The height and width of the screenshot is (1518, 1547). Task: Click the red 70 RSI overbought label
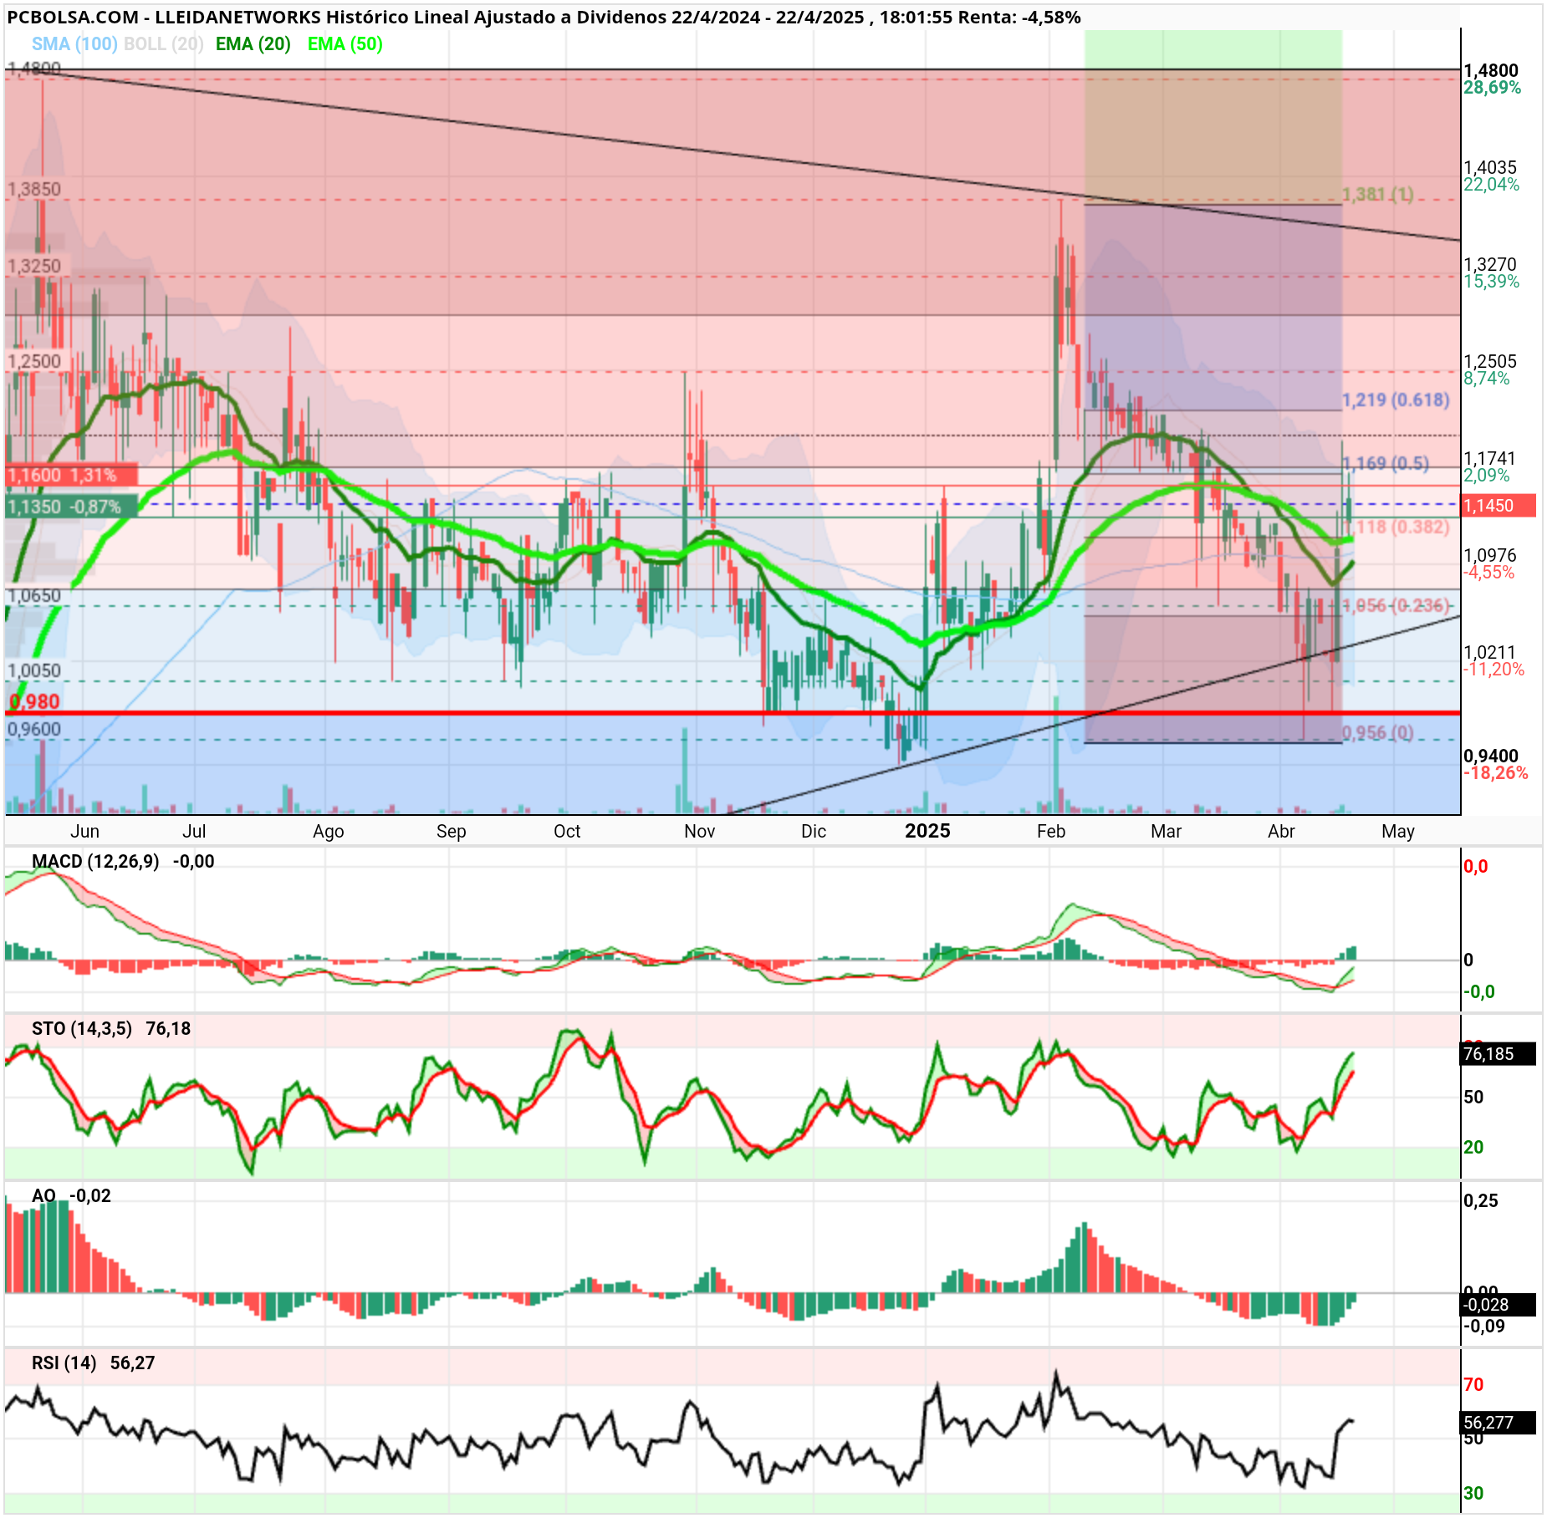[x=1473, y=1385]
